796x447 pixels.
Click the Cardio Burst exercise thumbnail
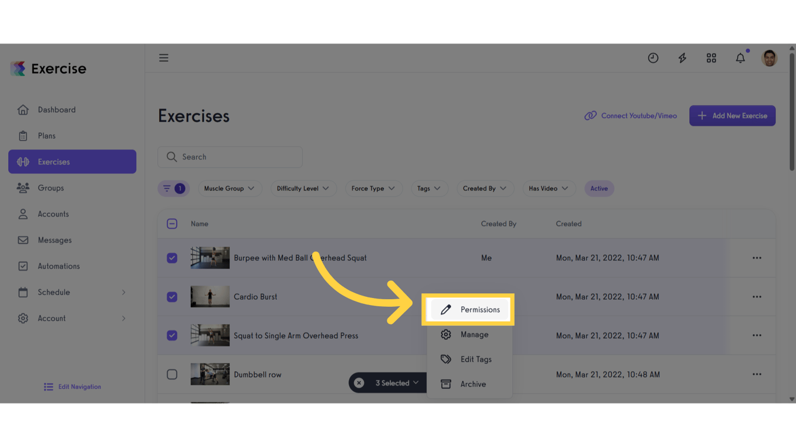(x=210, y=297)
